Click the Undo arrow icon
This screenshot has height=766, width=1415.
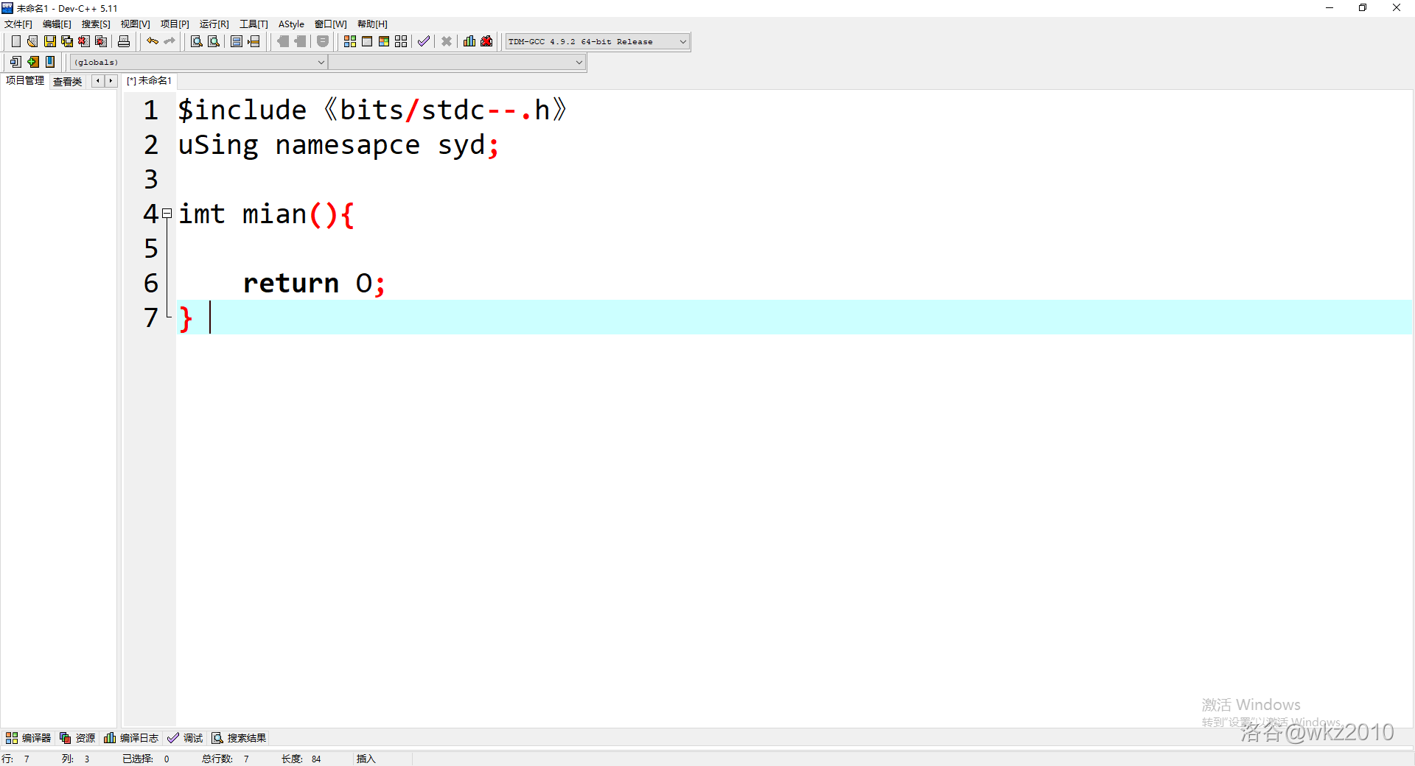[152, 42]
